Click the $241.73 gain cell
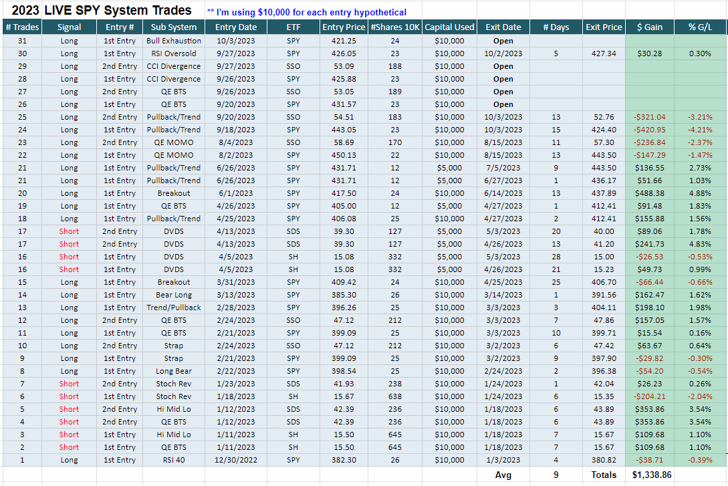This screenshot has width=728, height=486. (650, 244)
